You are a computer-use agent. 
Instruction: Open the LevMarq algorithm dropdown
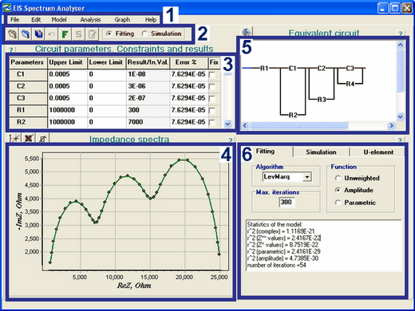click(307, 177)
